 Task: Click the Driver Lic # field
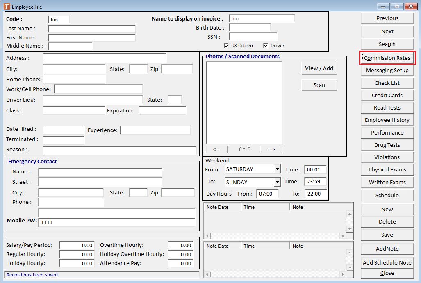point(93,100)
